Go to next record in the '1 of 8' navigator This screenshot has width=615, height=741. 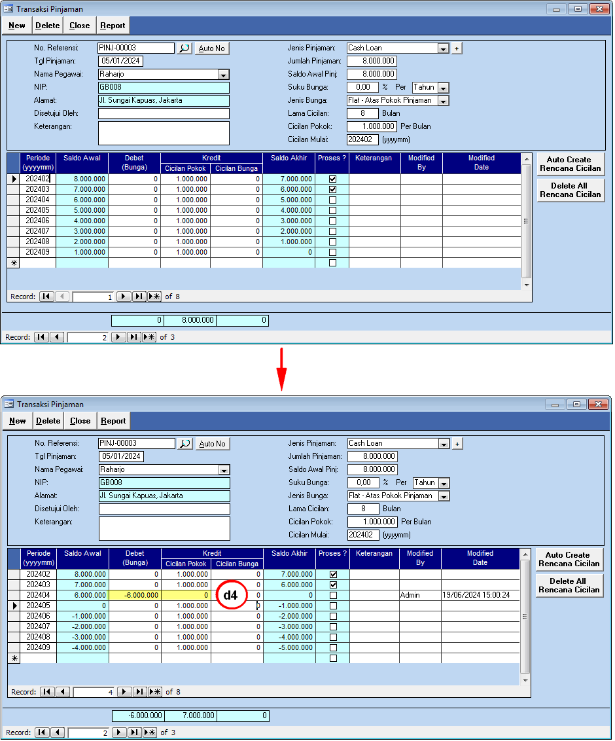pyautogui.click(x=124, y=297)
